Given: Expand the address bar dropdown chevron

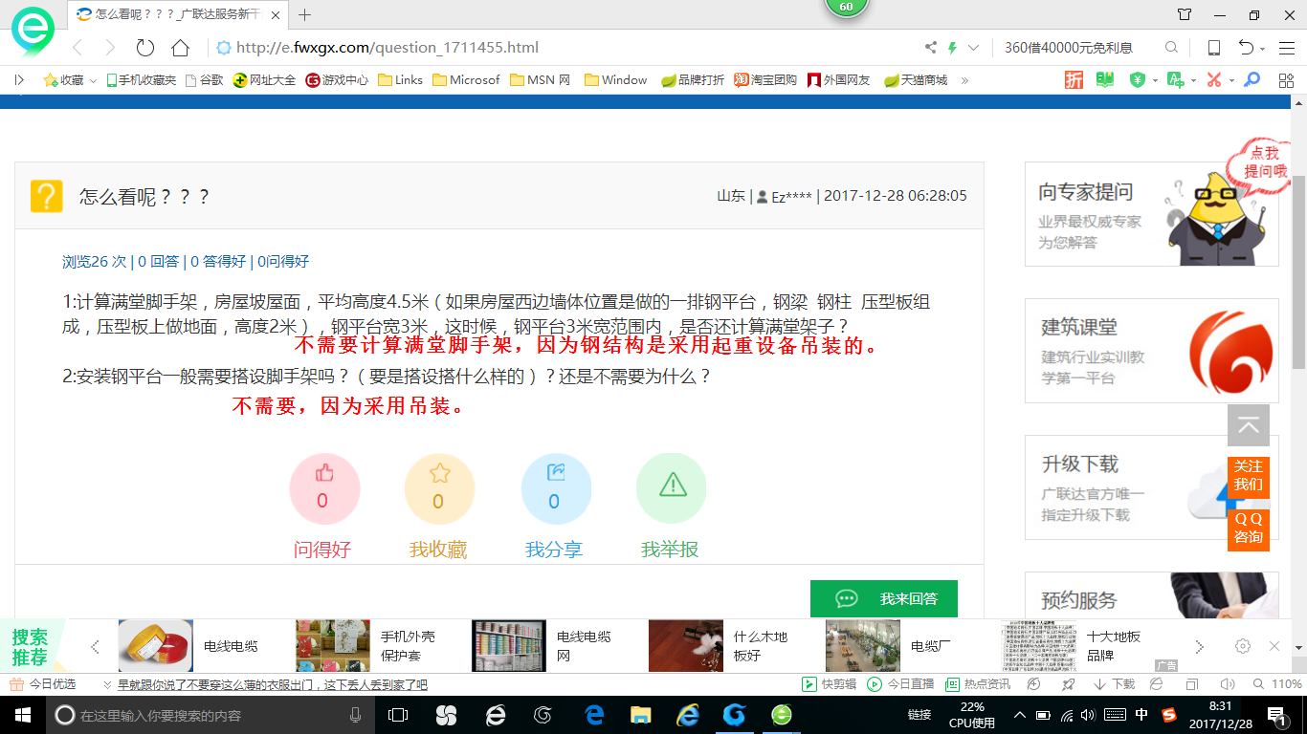Looking at the screenshot, I should click(x=974, y=48).
